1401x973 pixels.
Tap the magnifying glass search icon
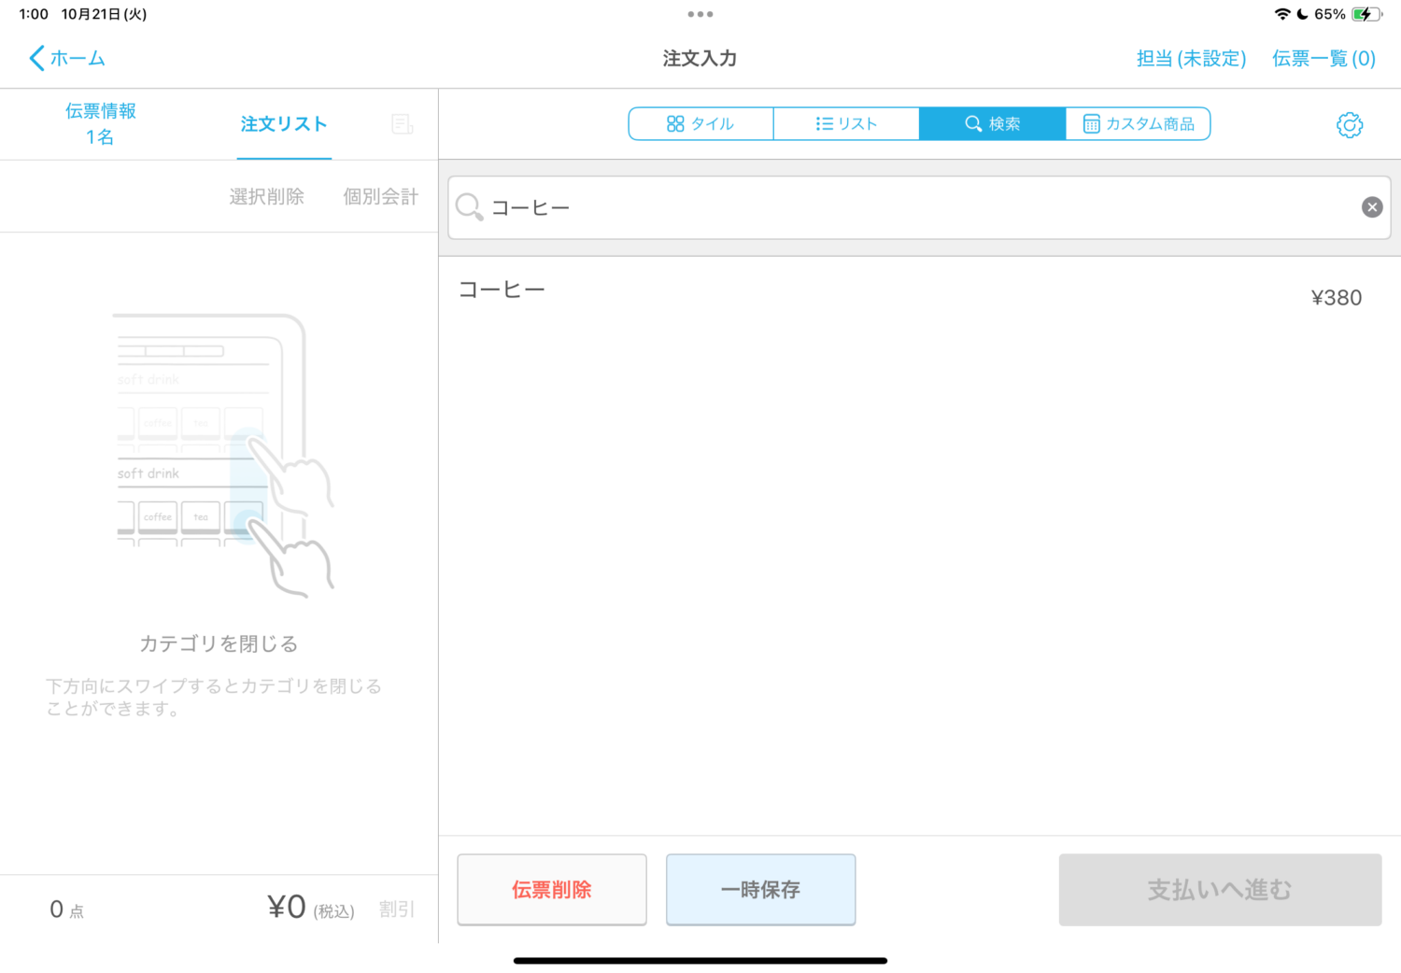pos(469,207)
